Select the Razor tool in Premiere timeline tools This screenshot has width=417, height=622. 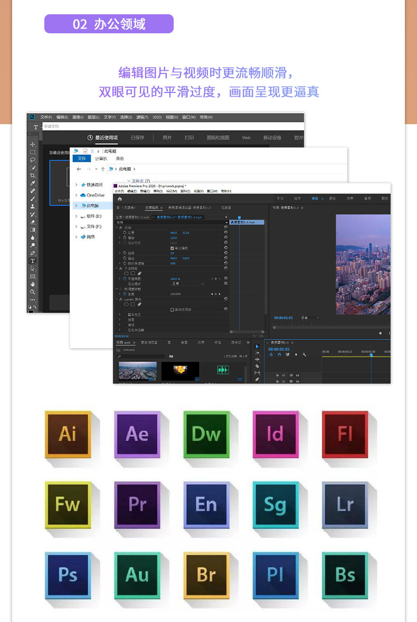click(257, 366)
